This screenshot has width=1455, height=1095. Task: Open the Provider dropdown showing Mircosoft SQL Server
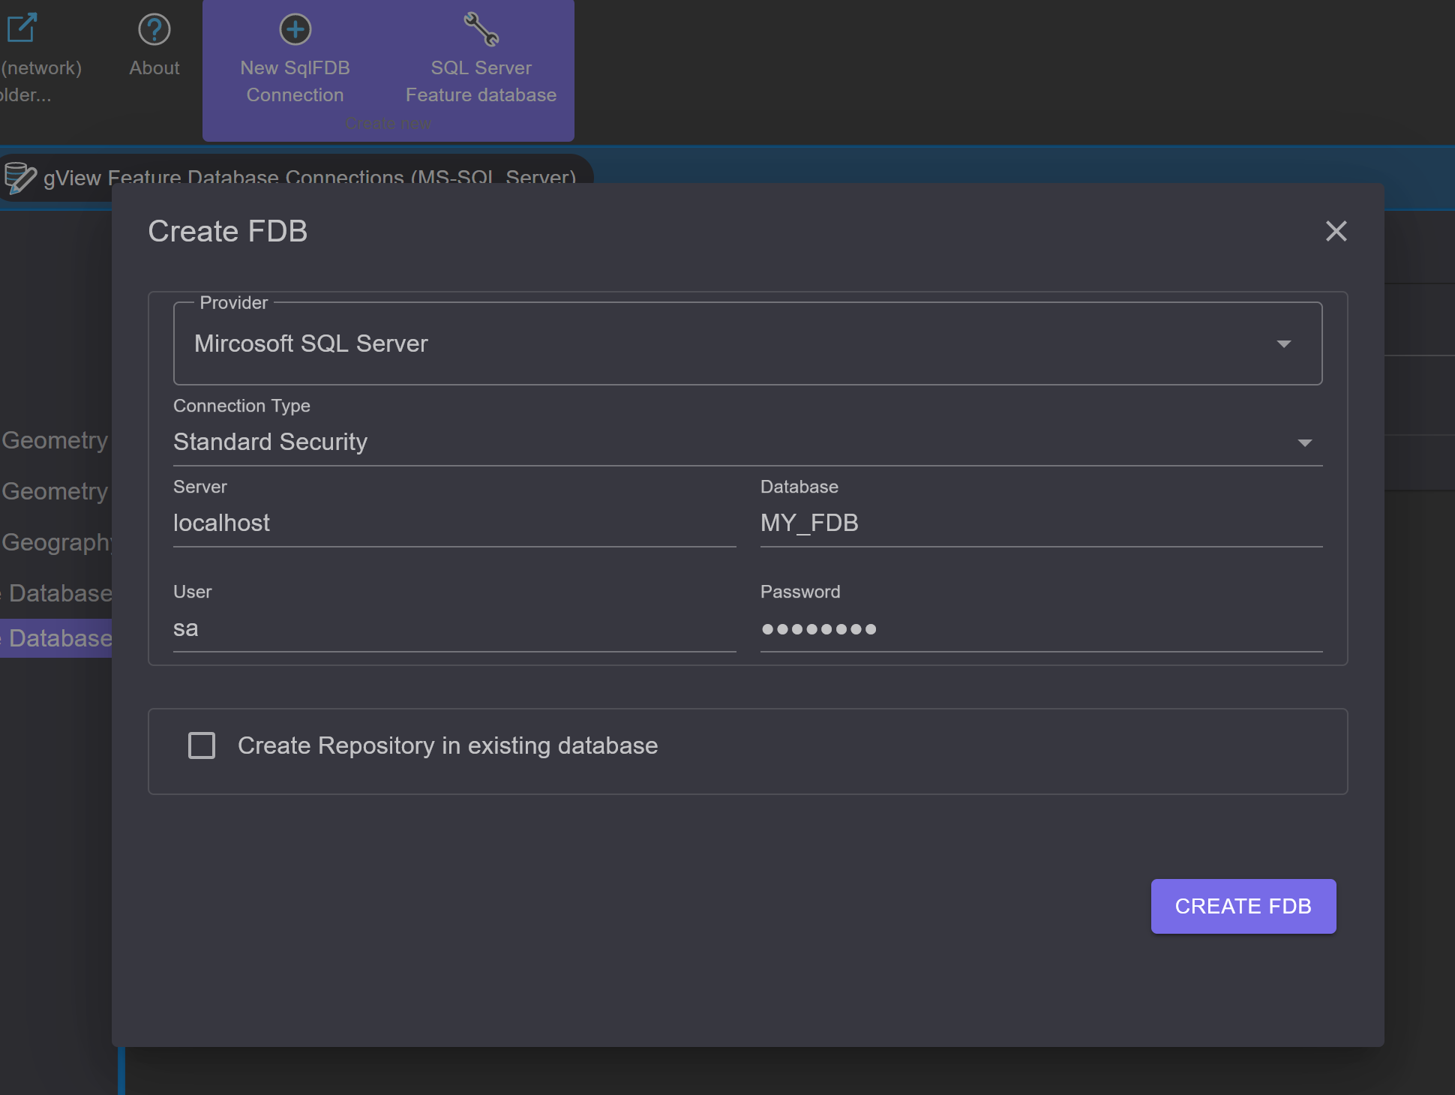click(x=748, y=343)
